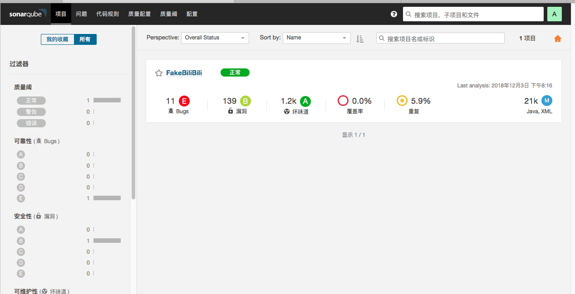
Task: Open the Perspective Overall Status dropdown
Action: tap(215, 38)
